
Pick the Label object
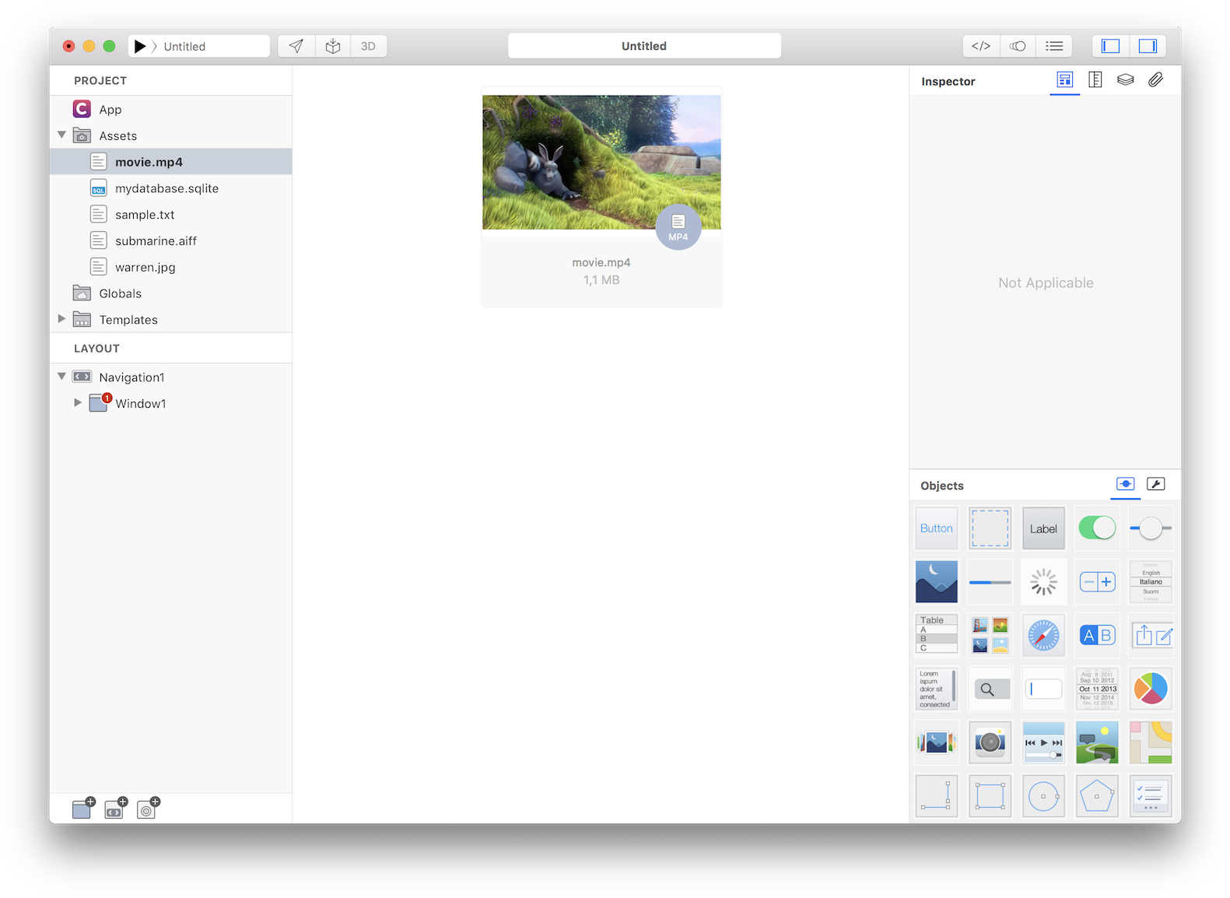click(1043, 528)
